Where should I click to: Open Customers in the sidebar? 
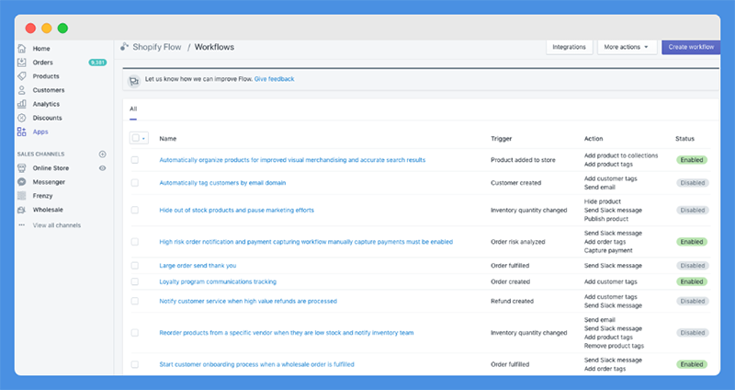[x=49, y=90]
